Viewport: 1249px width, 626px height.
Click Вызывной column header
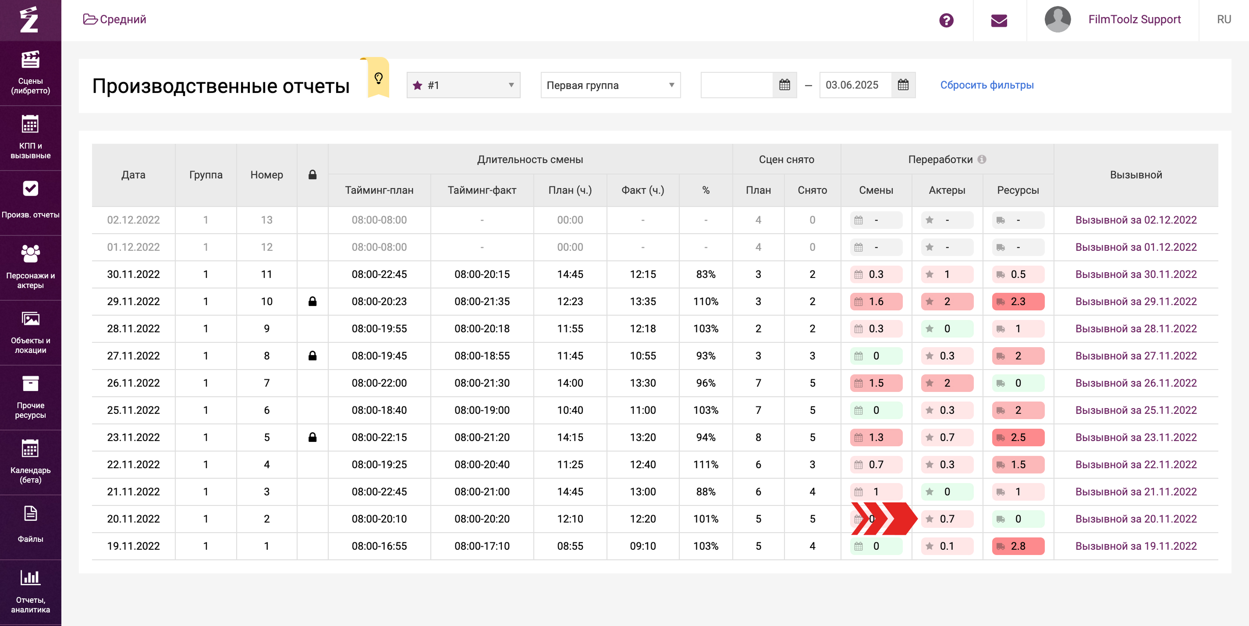click(1135, 174)
